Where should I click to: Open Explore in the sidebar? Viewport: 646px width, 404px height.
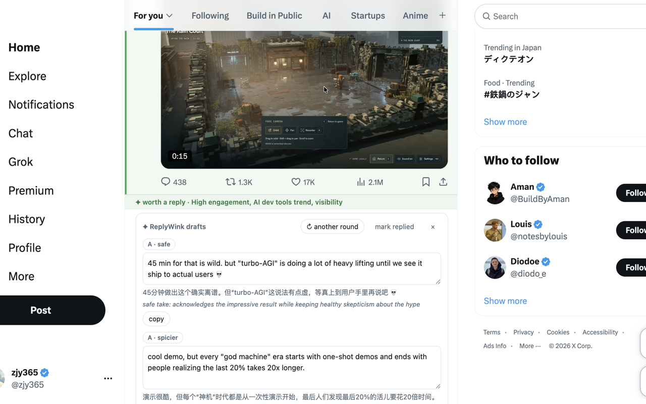coord(27,76)
